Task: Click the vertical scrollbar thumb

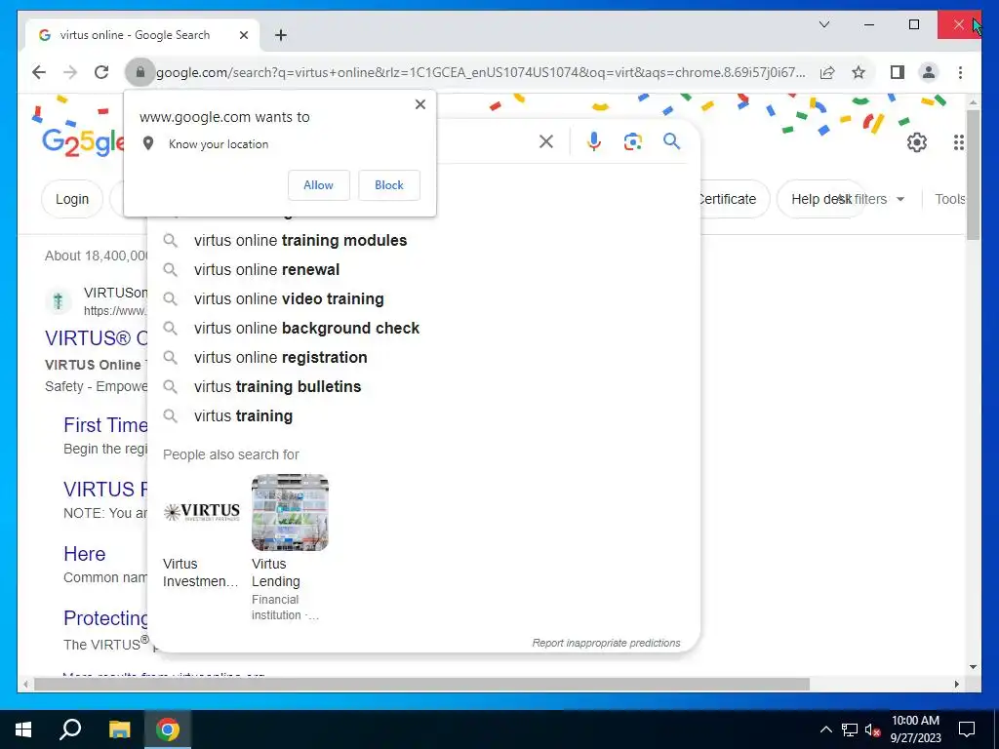Action: [x=973, y=176]
